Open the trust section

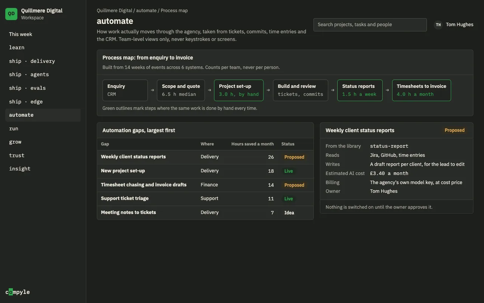tap(43, 155)
